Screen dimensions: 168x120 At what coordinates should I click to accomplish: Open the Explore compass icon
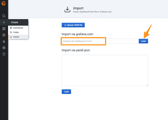(4, 35)
